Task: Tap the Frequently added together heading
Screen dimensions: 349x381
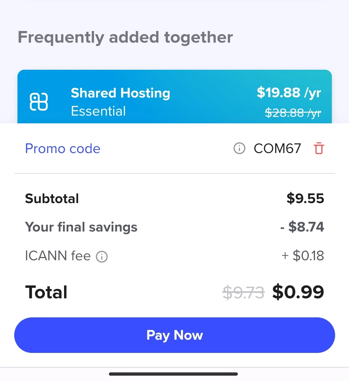Action: coord(125,37)
